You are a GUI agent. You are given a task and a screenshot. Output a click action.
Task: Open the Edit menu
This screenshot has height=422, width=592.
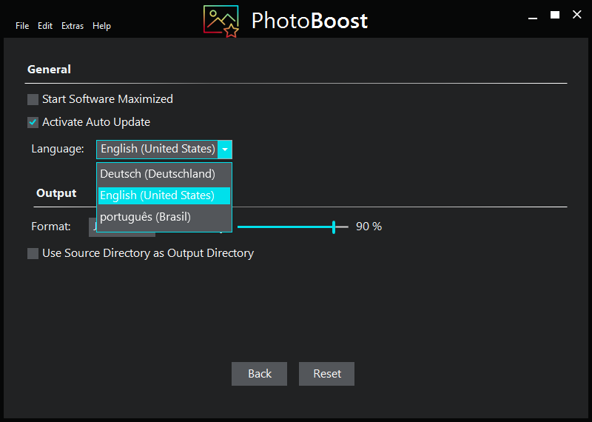(45, 26)
